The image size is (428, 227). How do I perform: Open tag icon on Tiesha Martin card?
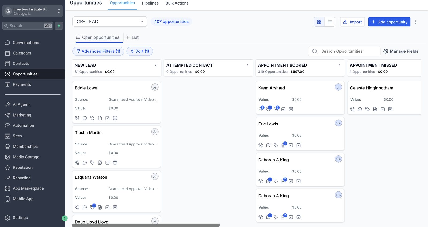point(92,163)
